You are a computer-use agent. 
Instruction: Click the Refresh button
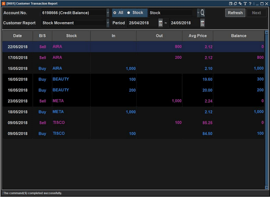click(235, 13)
